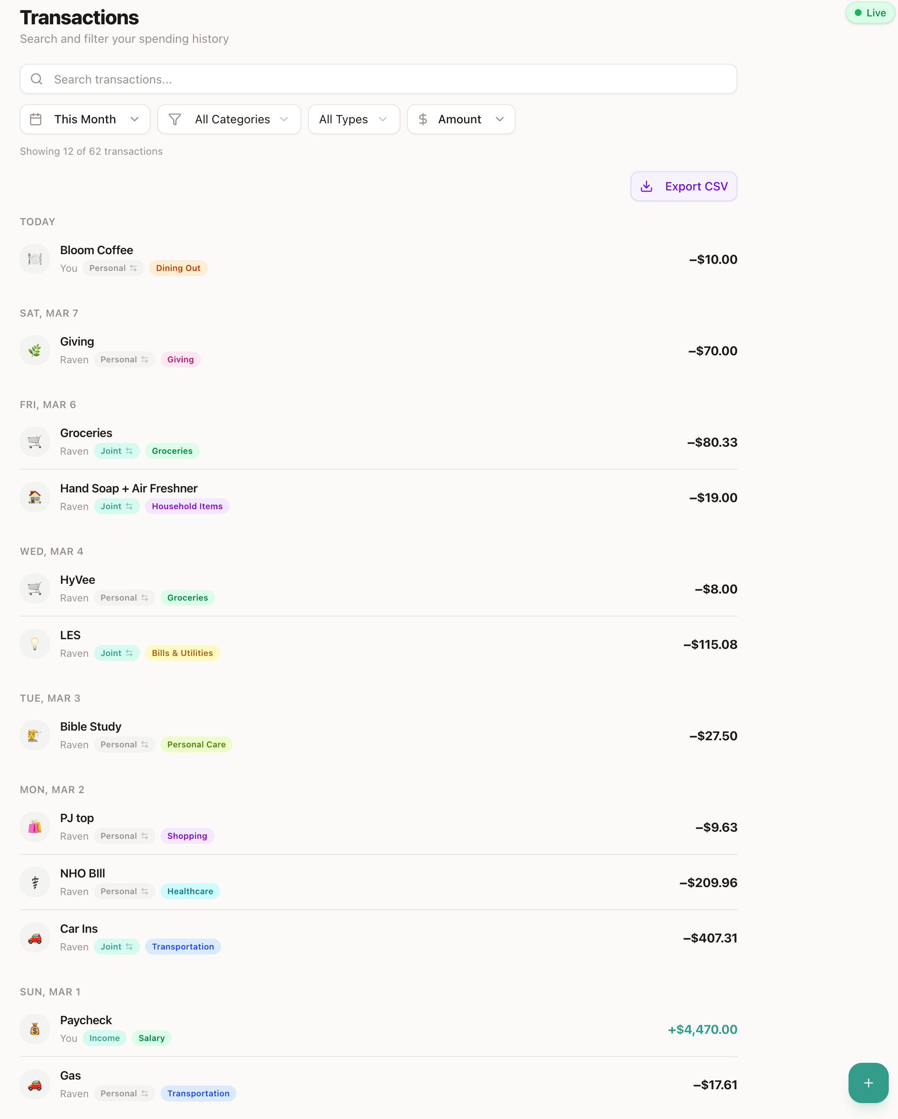Click the coffee transaction's dining icon

tap(34, 258)
